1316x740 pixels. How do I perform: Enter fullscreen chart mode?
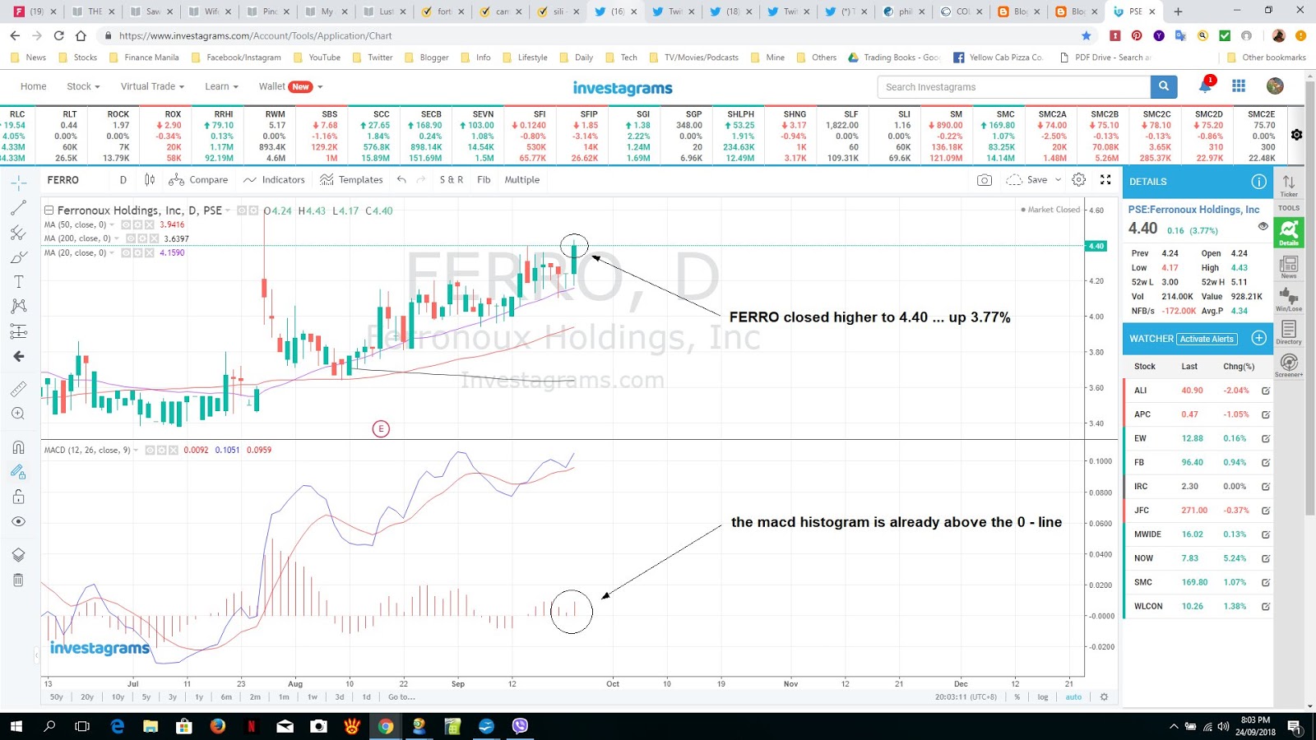tap(1105, 179)
